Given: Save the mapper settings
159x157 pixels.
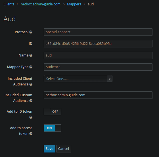Looking at the screenshot, I should [x=49, y=149].
